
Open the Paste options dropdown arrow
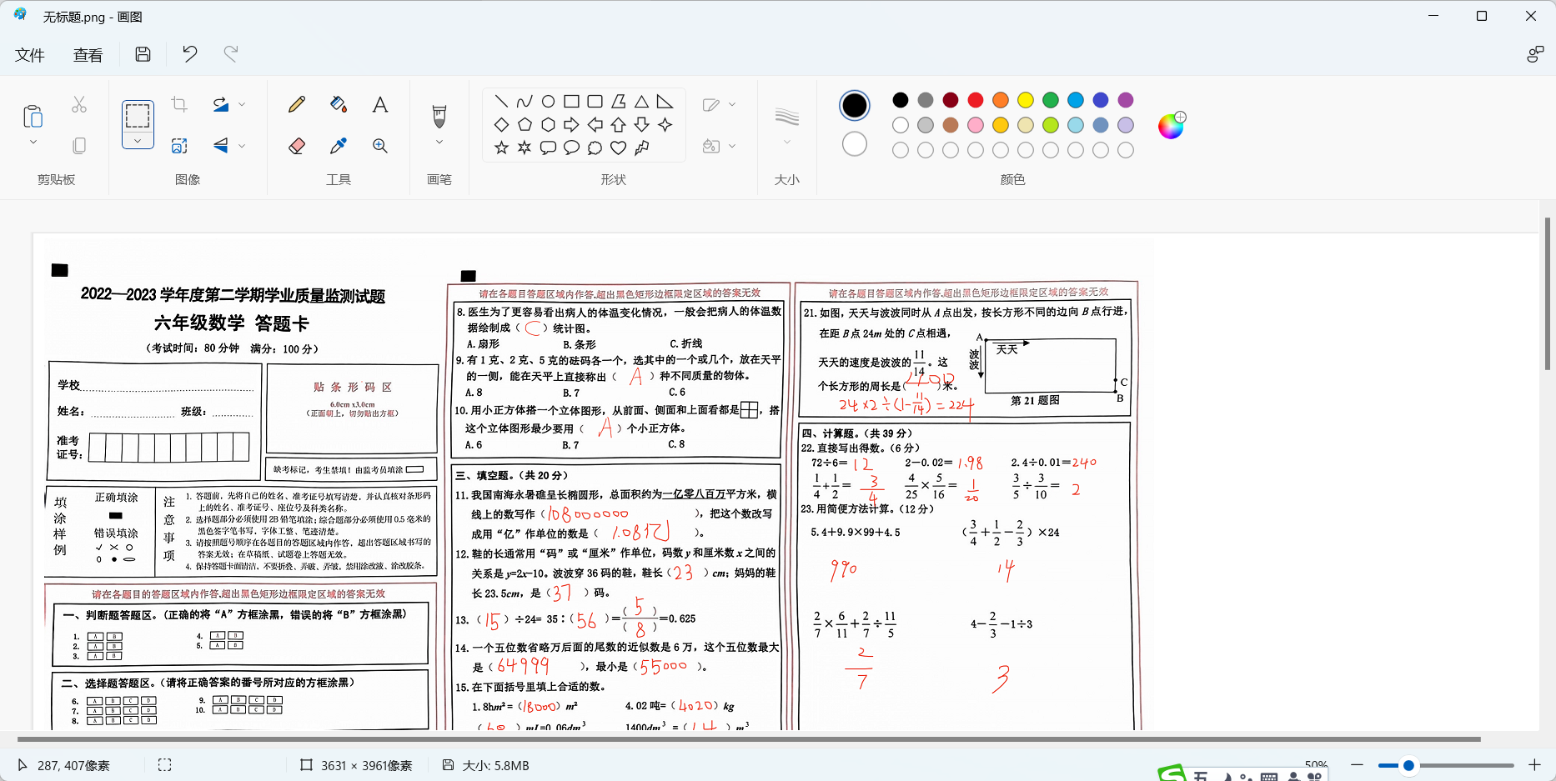tap(33, 143)
